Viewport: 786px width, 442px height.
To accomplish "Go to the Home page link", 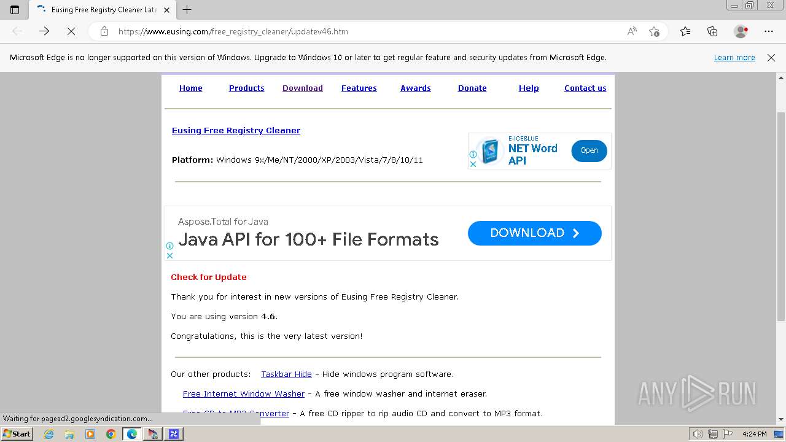I will tap(190, 88).
